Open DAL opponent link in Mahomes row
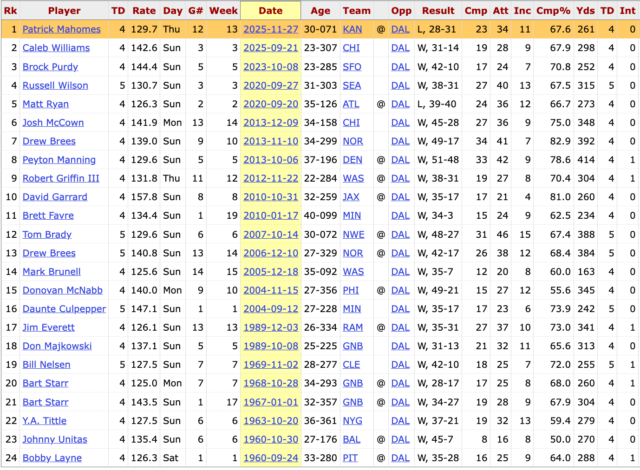Viewport: 640px width, 470px height. [400, 29]
